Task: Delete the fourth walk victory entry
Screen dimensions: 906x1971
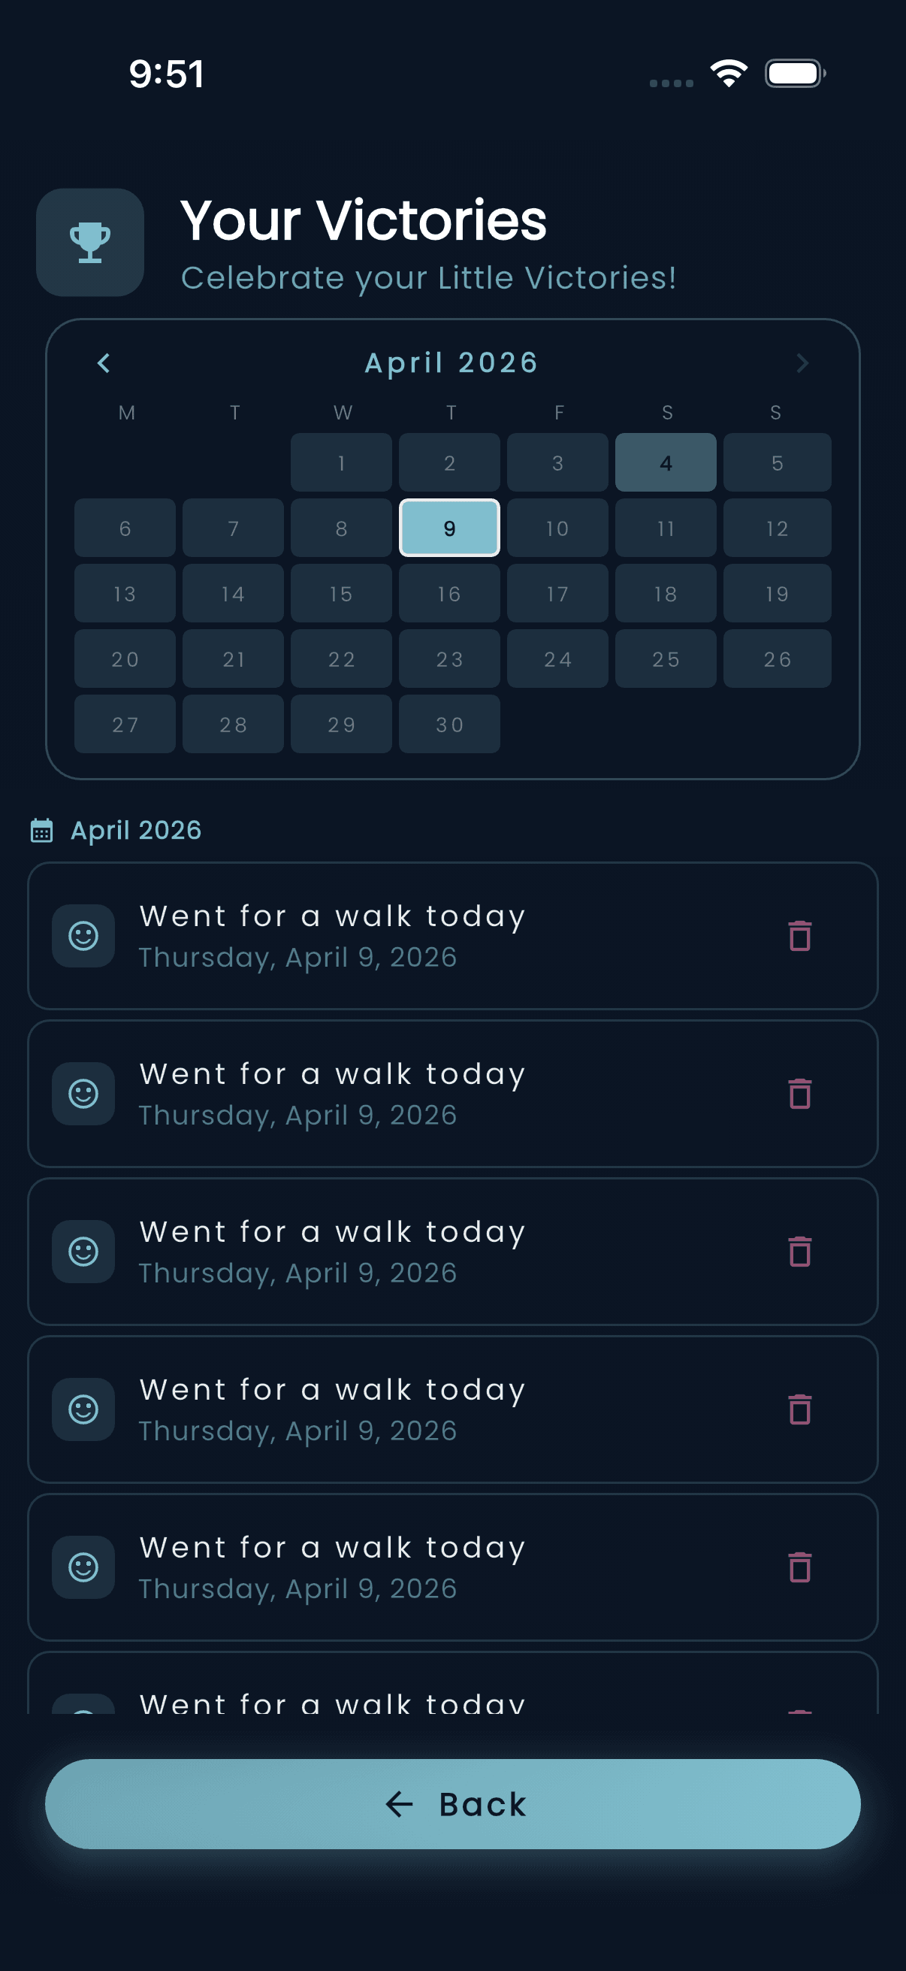Action: click(800, 1409)
